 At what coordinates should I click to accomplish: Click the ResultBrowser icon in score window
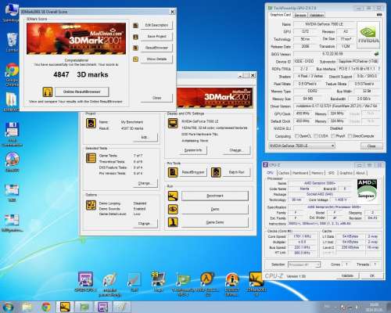click(135, 48)
